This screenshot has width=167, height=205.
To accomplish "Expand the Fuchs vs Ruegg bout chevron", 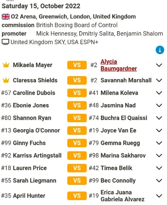I will tap(159, 143).
